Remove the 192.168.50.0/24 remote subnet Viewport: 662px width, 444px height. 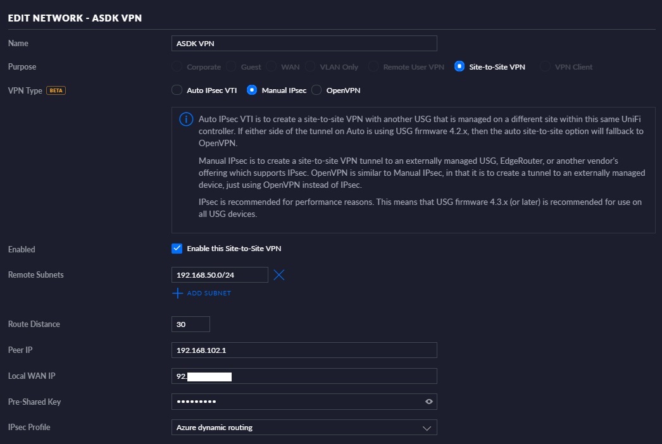tap(278, 274)
